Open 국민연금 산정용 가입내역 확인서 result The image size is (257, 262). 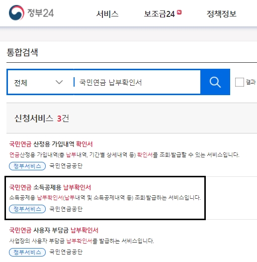[x=51, y=144]
